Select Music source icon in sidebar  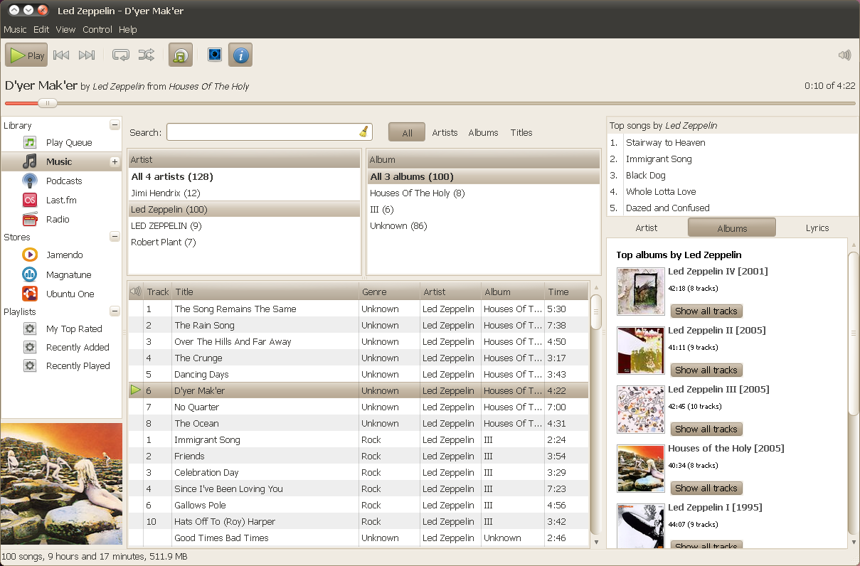29,161
